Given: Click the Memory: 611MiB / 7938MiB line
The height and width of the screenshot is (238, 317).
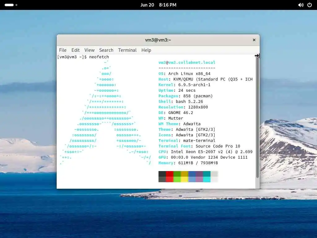Looking at the screenshot, I should (x=188, y=163).
